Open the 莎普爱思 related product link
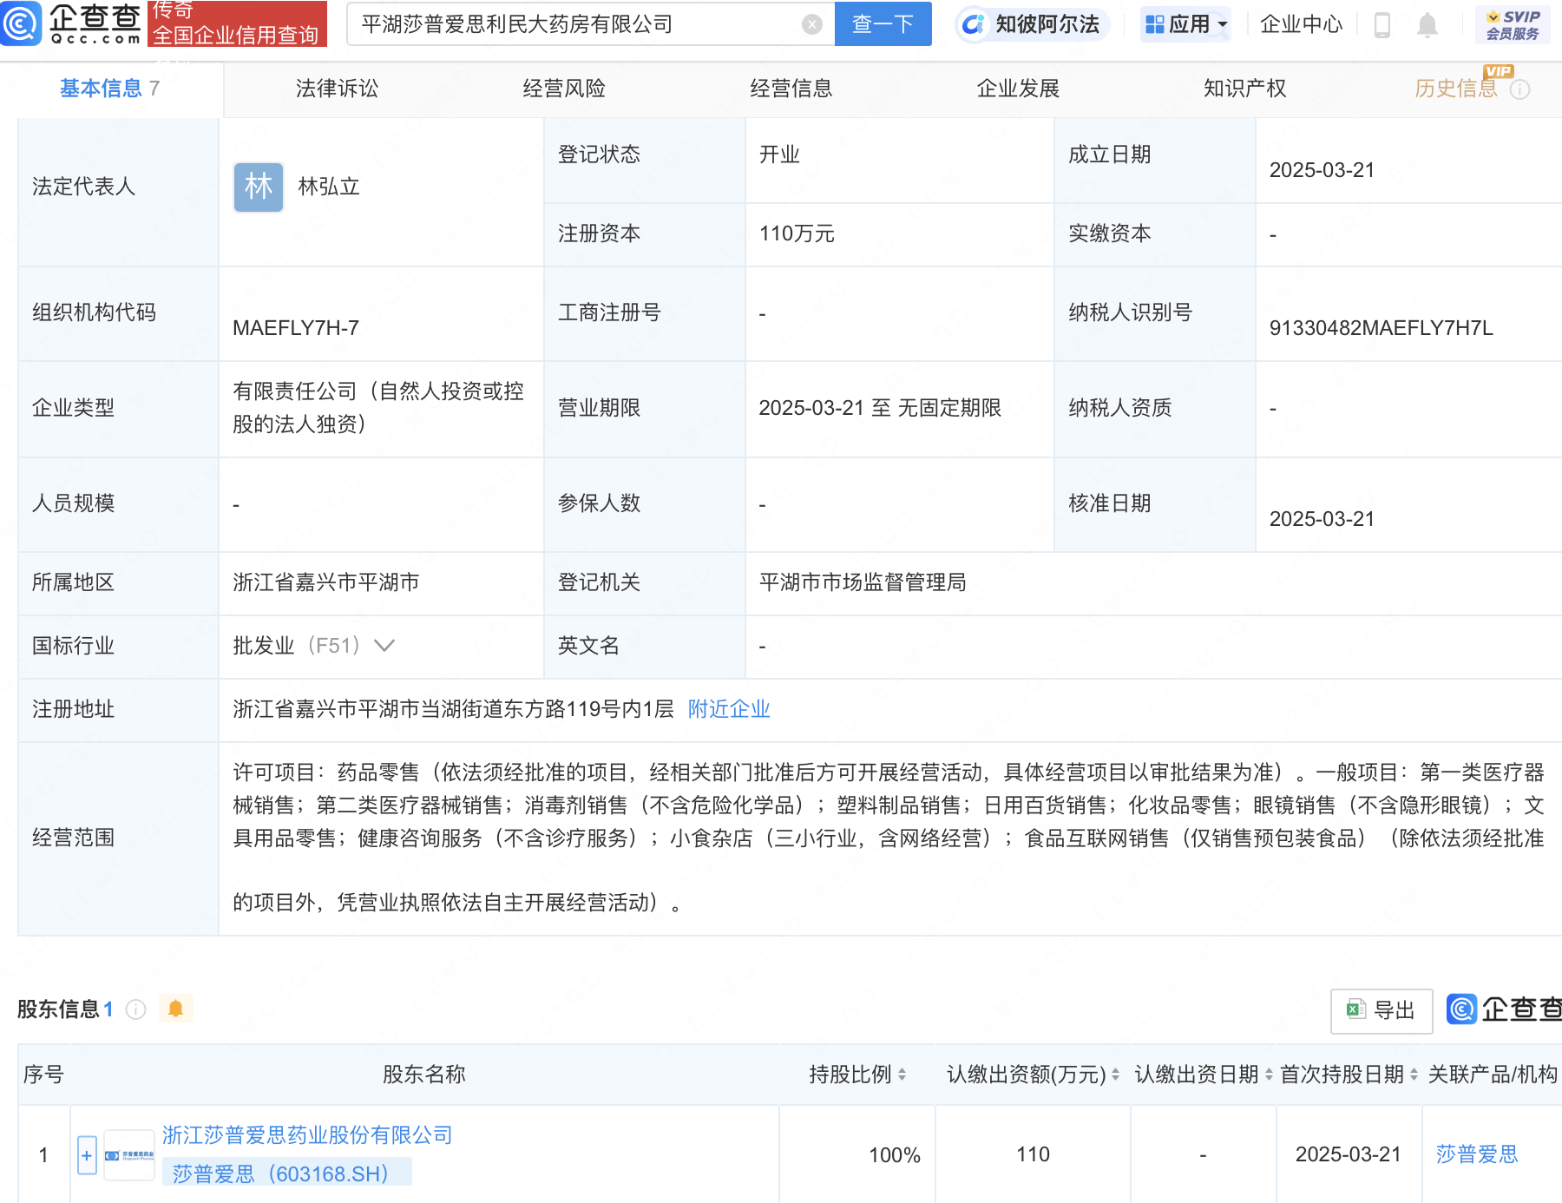 1477,1154
